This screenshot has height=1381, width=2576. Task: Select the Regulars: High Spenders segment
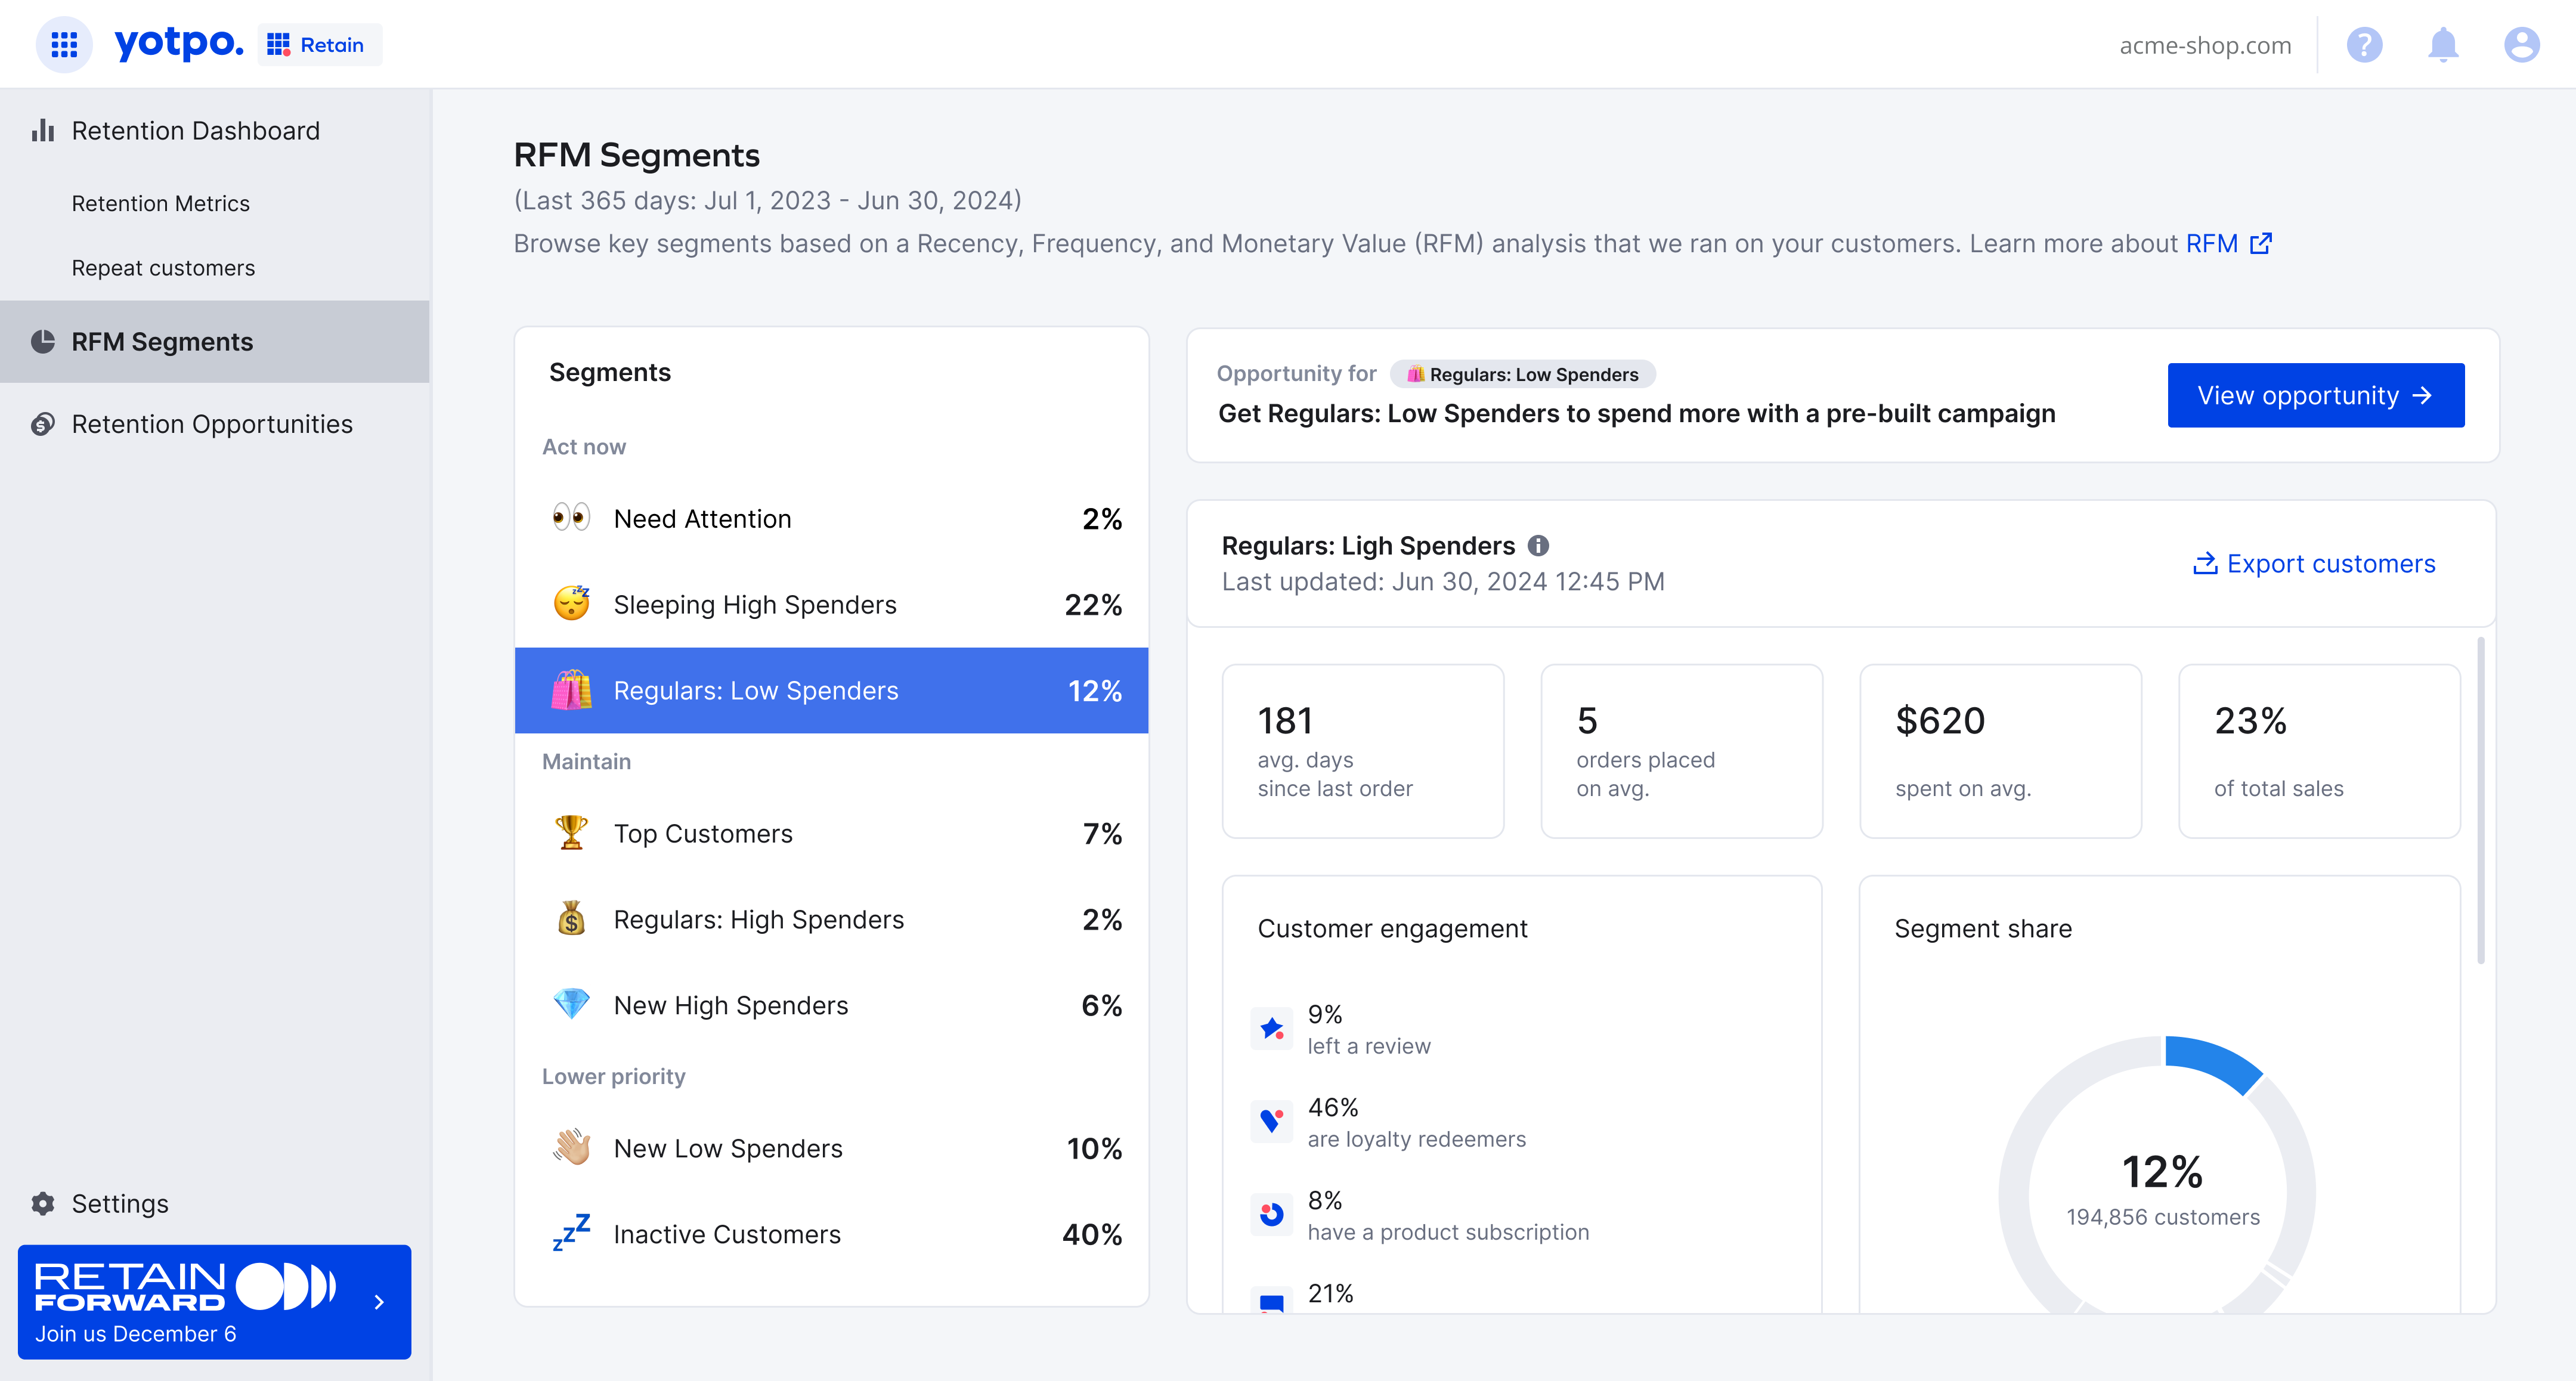[x=831, y=919]
